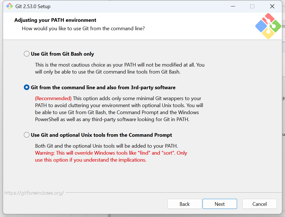
Task: Click 'PowerShell as well as any third-party' line
Action: 112,119
